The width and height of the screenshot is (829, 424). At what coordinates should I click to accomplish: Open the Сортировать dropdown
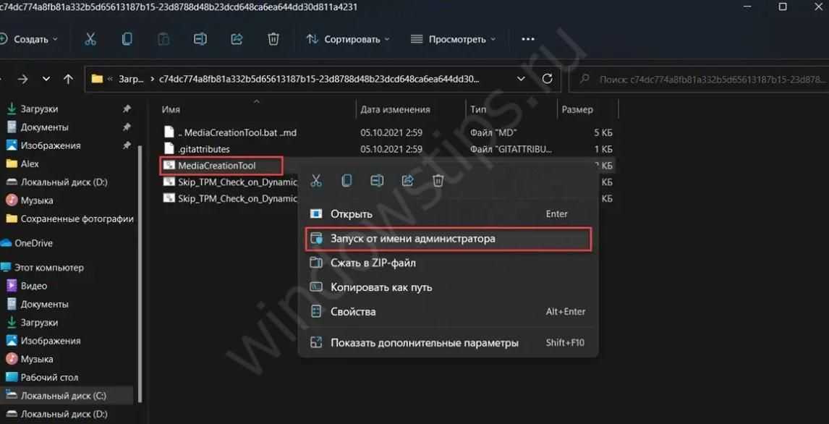pyautogui.click(x=348, y=39)
